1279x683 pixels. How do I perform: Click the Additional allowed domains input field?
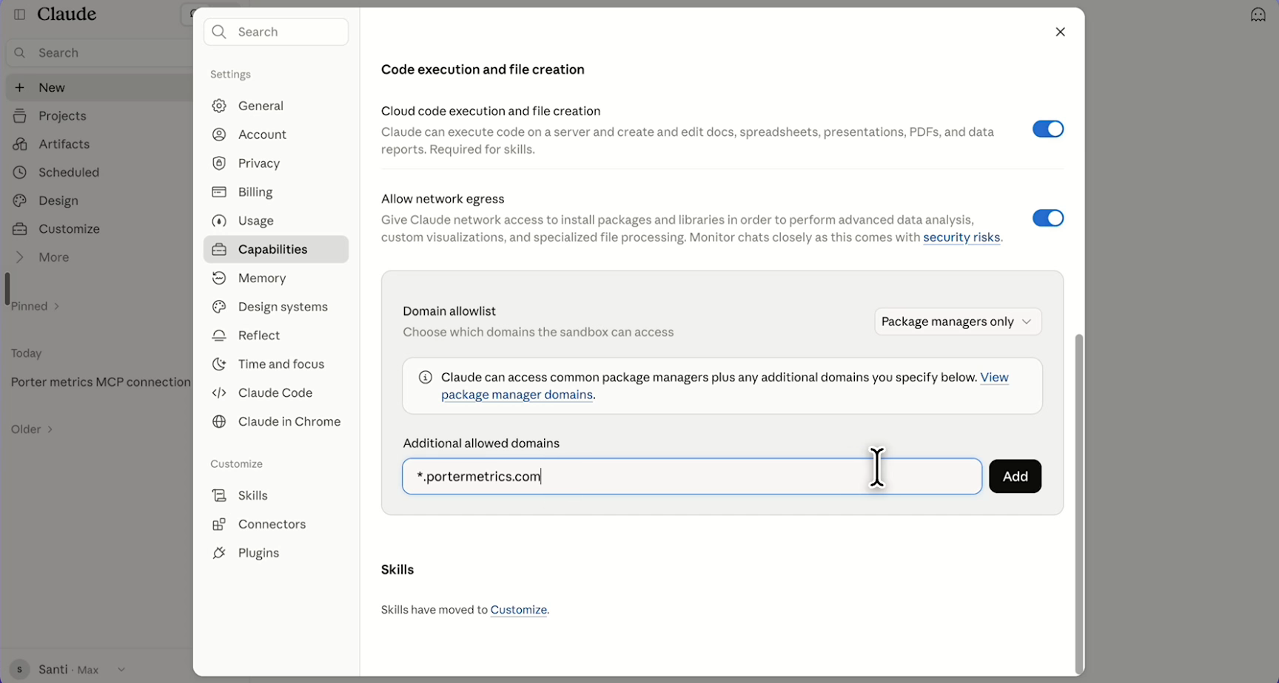pos(692,477)
